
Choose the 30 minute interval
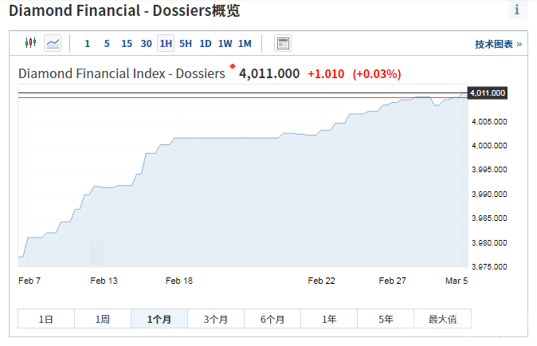click(x=147, y=44)
